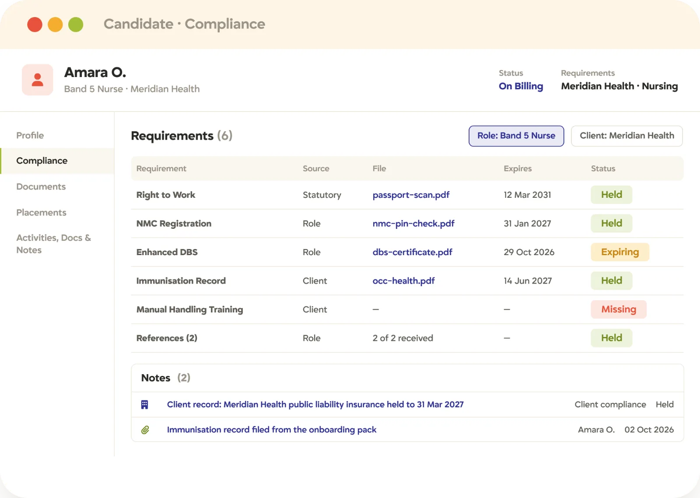Click the 29 Oct 2026 expiry date
The width and height of the screenshot is (700, 498).
[529, 252]
